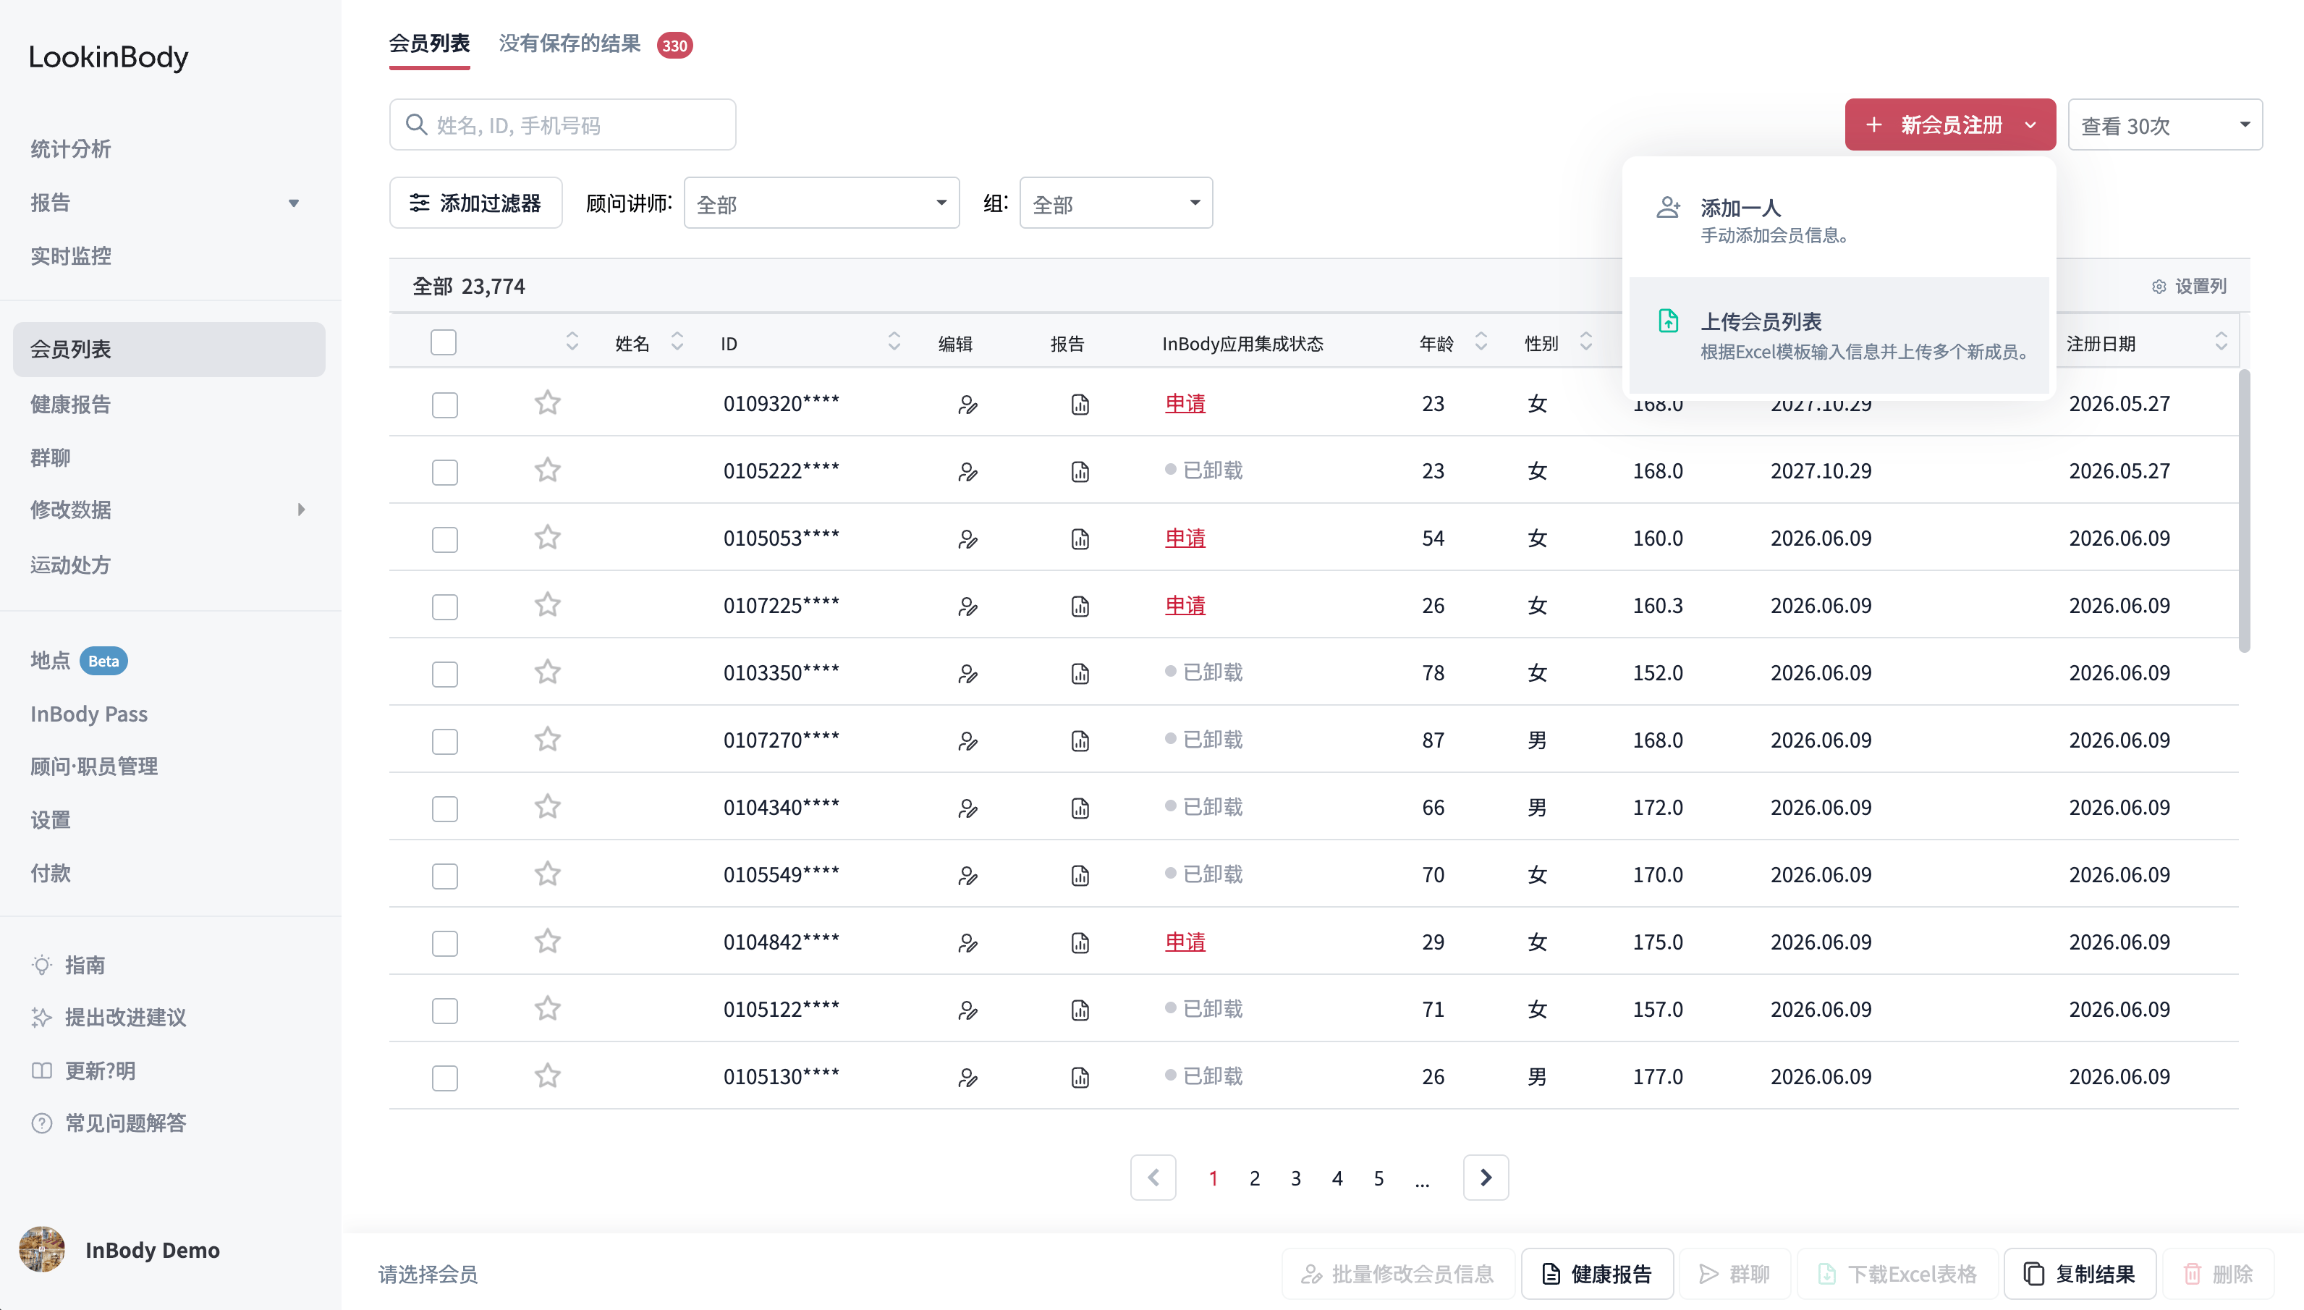Screen dimensions: 2304x1310
Task: Open the 顾问讲师 dropdown
Action: click(x=821, y=203)
